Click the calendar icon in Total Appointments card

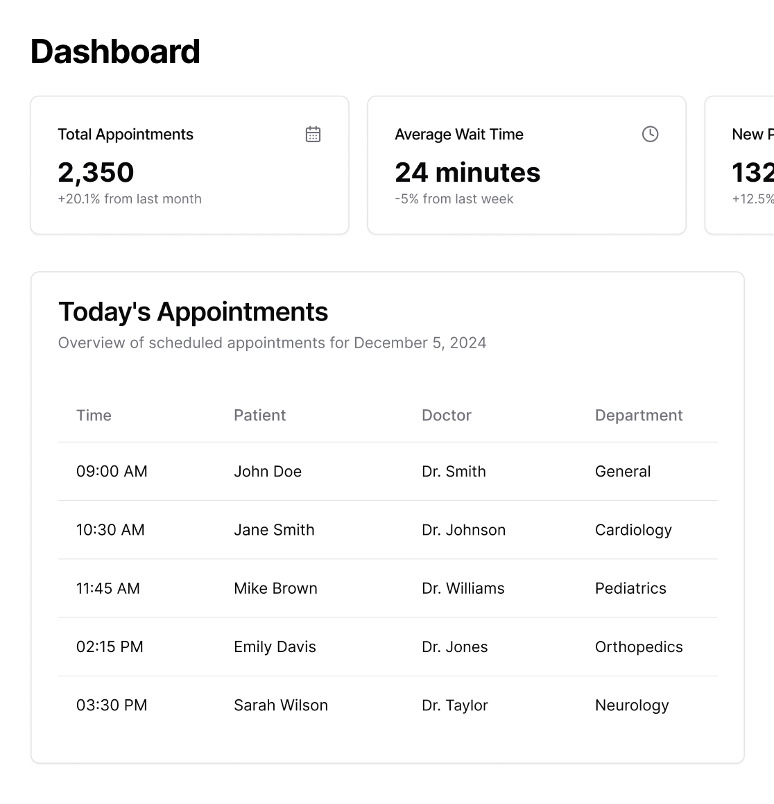(313, 135)
